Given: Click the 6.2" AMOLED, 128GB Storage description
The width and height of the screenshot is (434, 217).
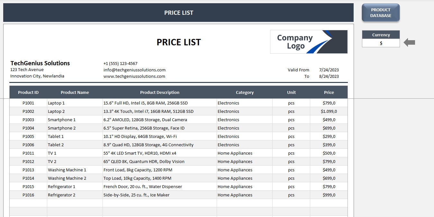Looking at the screenshot, I should pyautogui.click(x=160, y=120).
